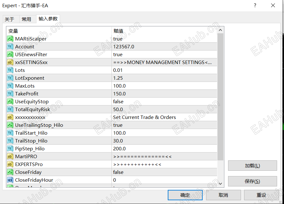The width and height of the screenshot is (284, 204).
Task: Close the Expert dialog window
Action: pyautogui.click(x=273, y=5)
